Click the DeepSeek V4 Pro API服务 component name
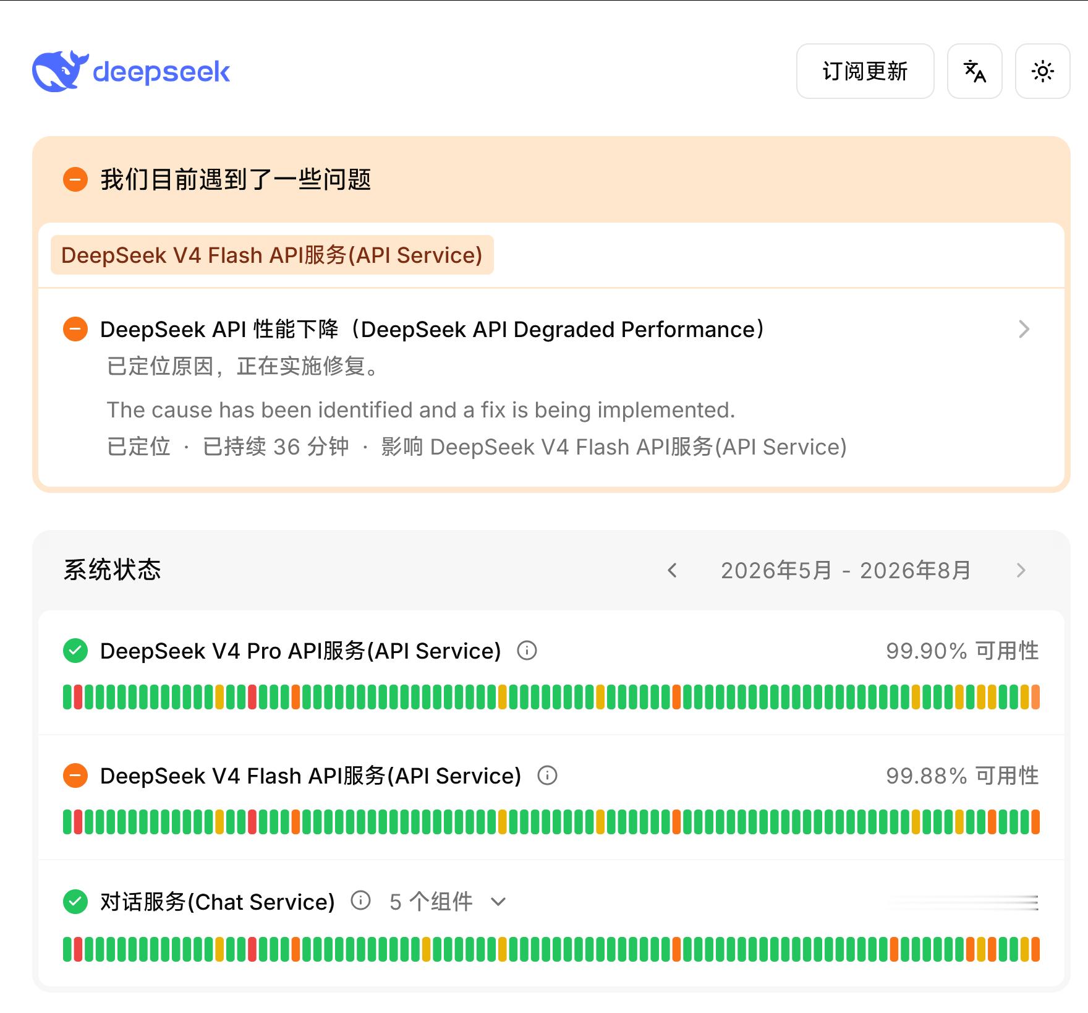Viewport: 1088px width, 1013px height. [x=300, y=651]
